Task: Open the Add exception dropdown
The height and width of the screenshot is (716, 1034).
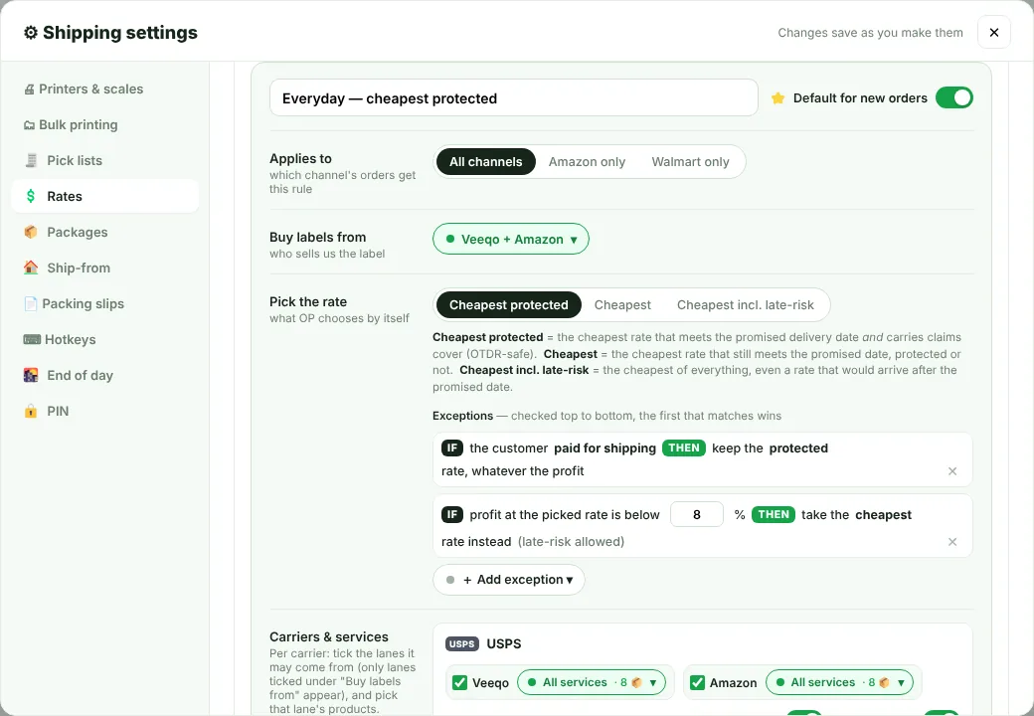Action: click(x=509, y=580)
